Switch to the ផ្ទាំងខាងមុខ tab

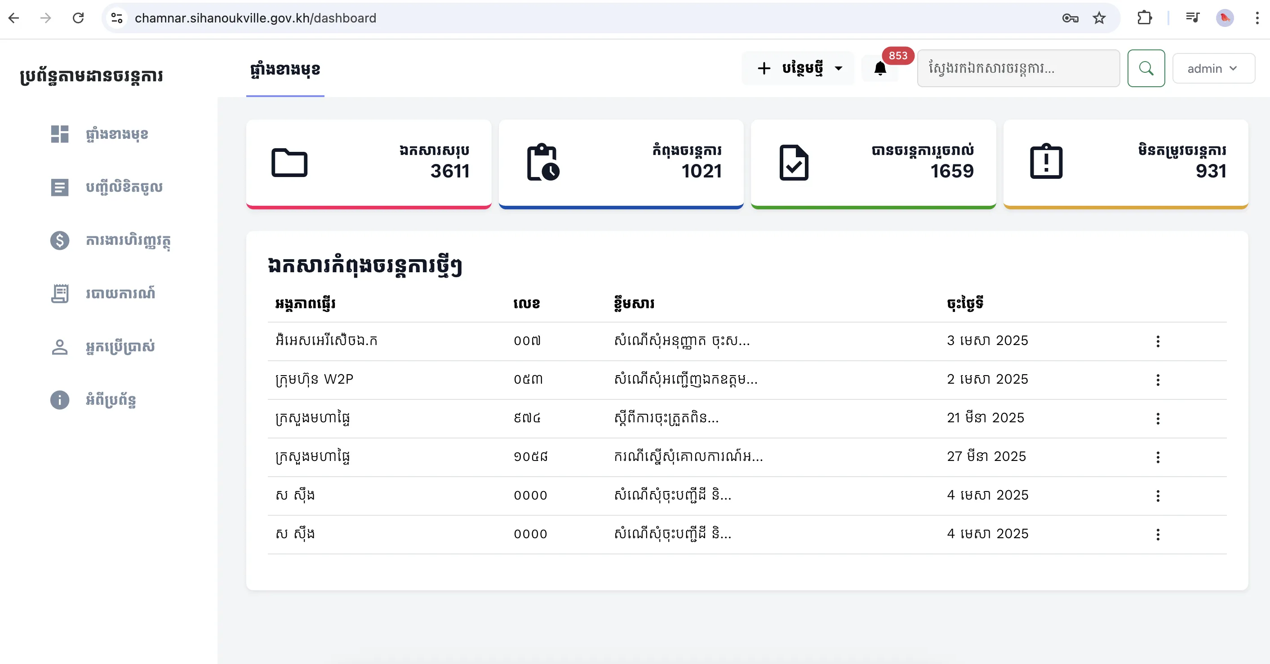click(284, 69)
